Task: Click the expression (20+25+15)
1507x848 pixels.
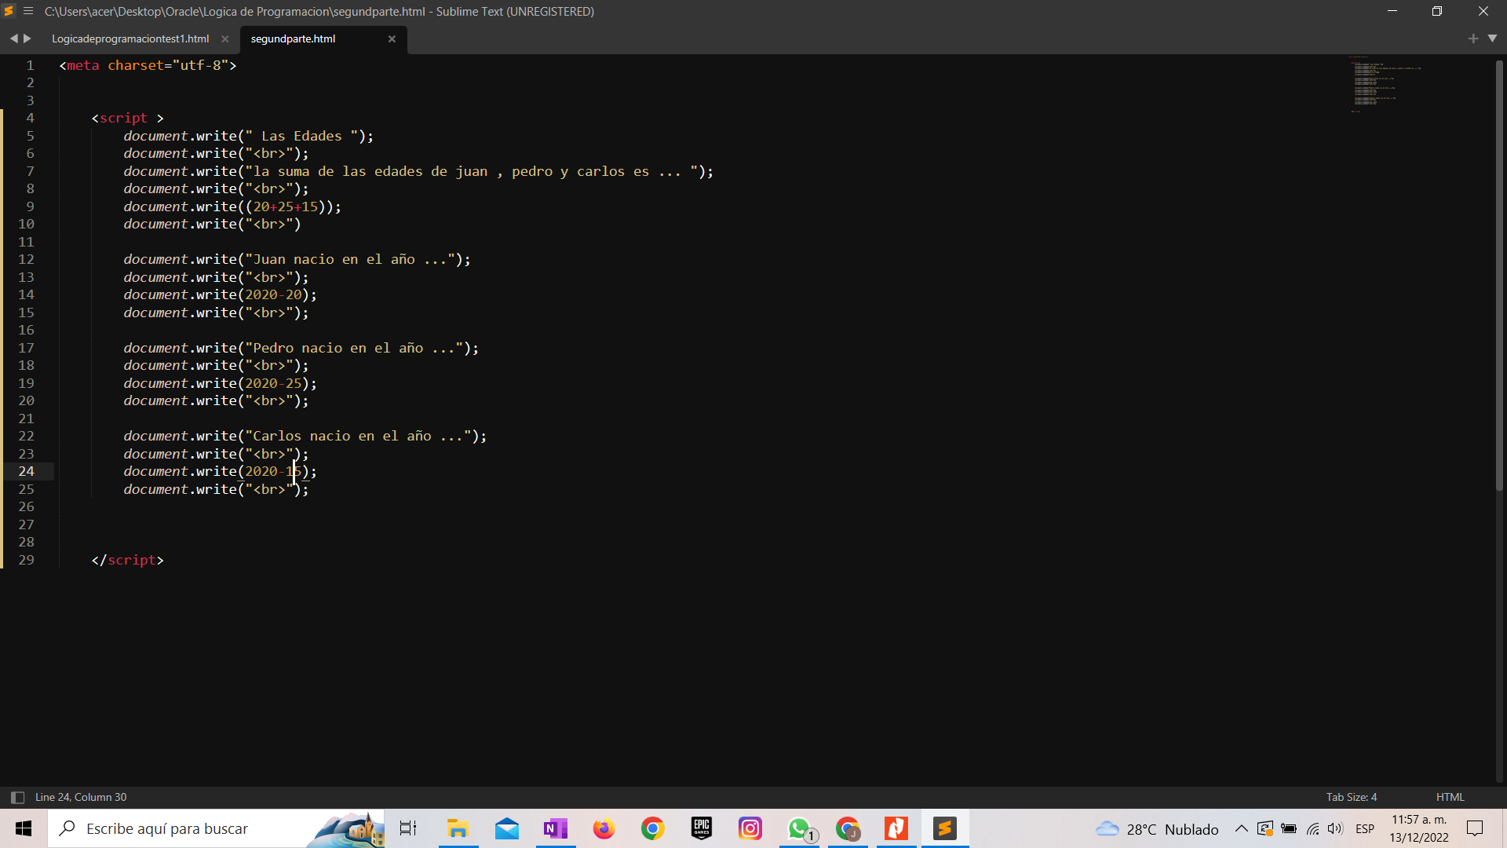Action: (286, 207)
